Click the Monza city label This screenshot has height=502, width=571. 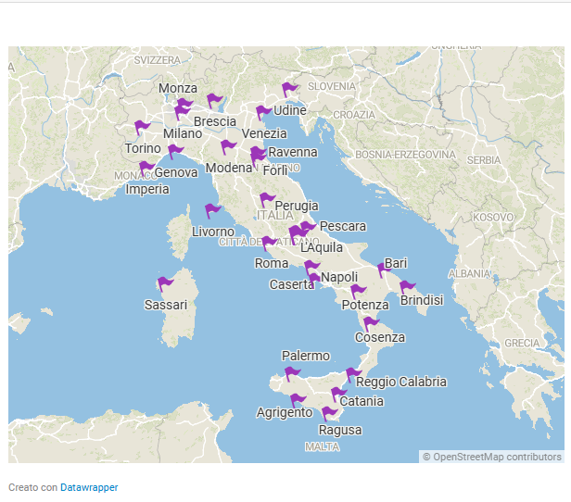[x=178, y=88]
